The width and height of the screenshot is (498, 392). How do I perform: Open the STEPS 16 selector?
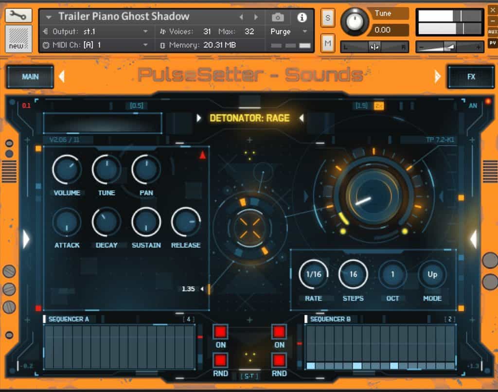pos(353,274)
